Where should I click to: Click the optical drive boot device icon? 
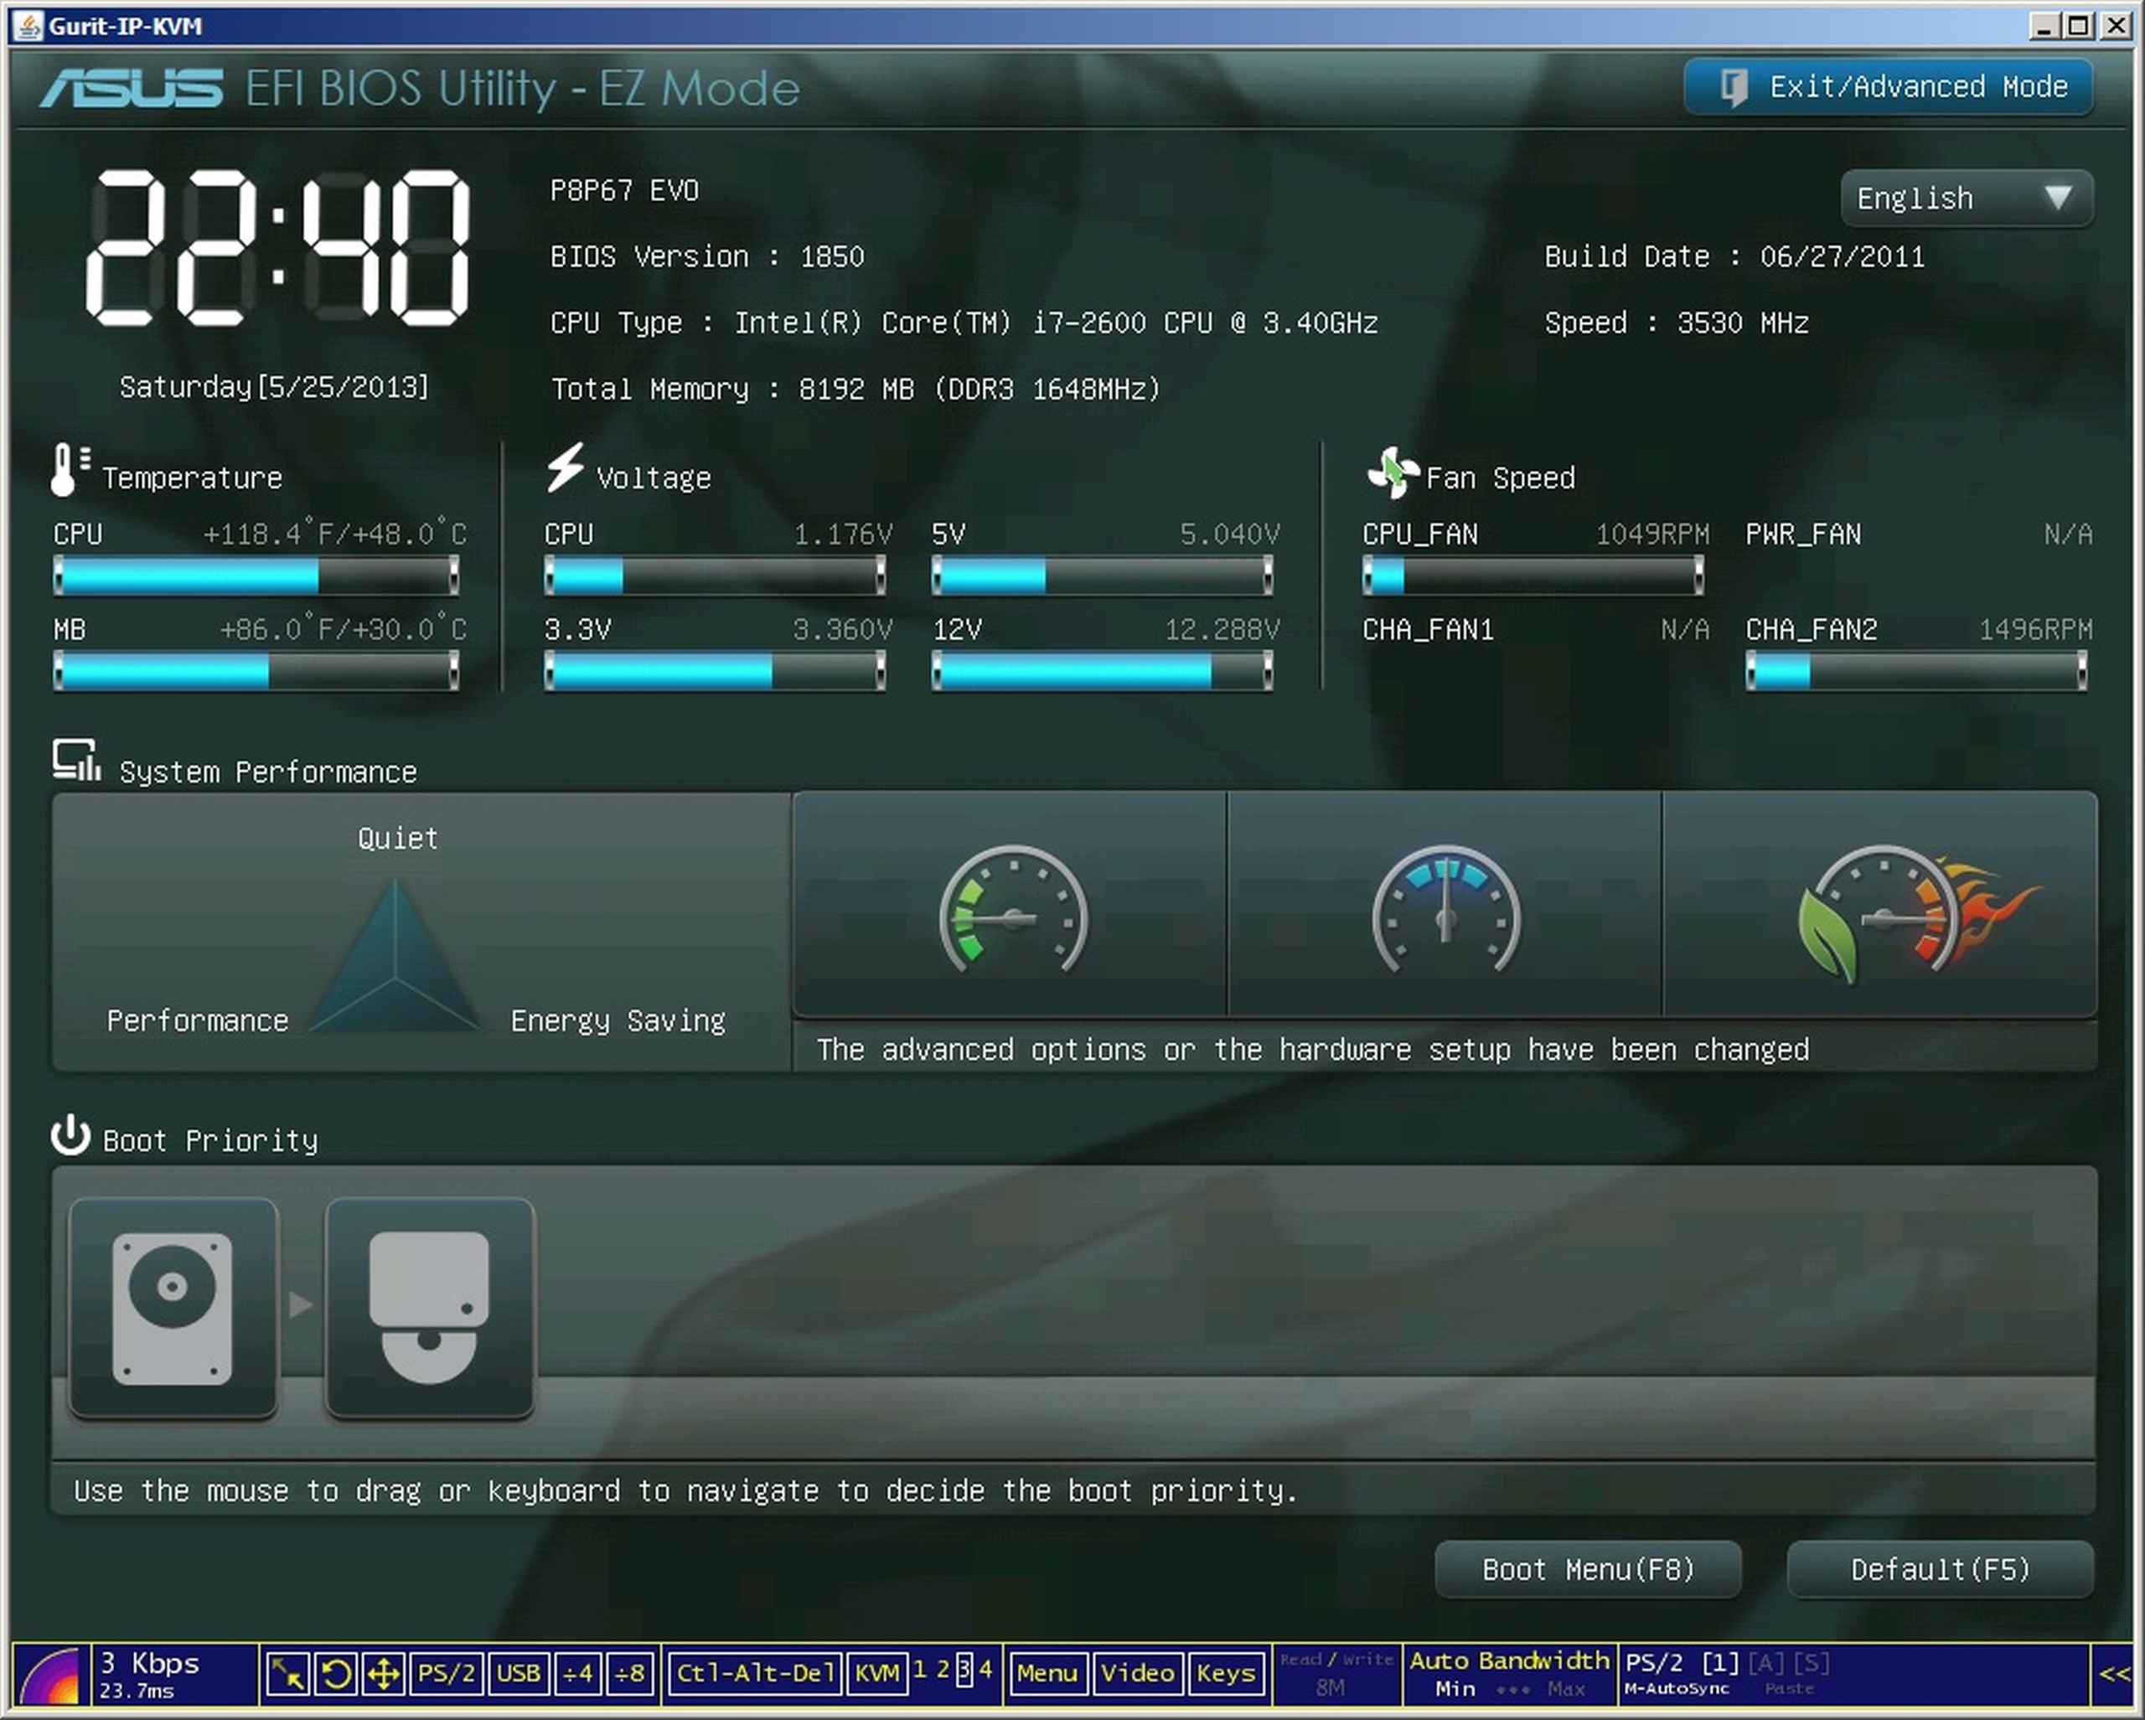[x=430, y=1308]
